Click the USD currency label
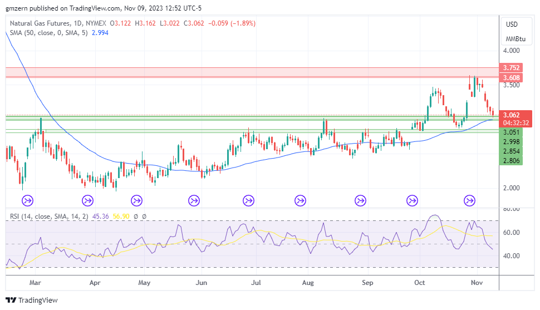Image resolution: width=540 pixels, height=310 pixels. pyautogui.click(x=512, y=24)
